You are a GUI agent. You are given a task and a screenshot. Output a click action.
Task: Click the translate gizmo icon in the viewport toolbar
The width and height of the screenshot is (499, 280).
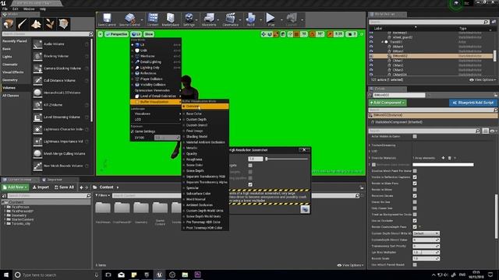[264, 34]
